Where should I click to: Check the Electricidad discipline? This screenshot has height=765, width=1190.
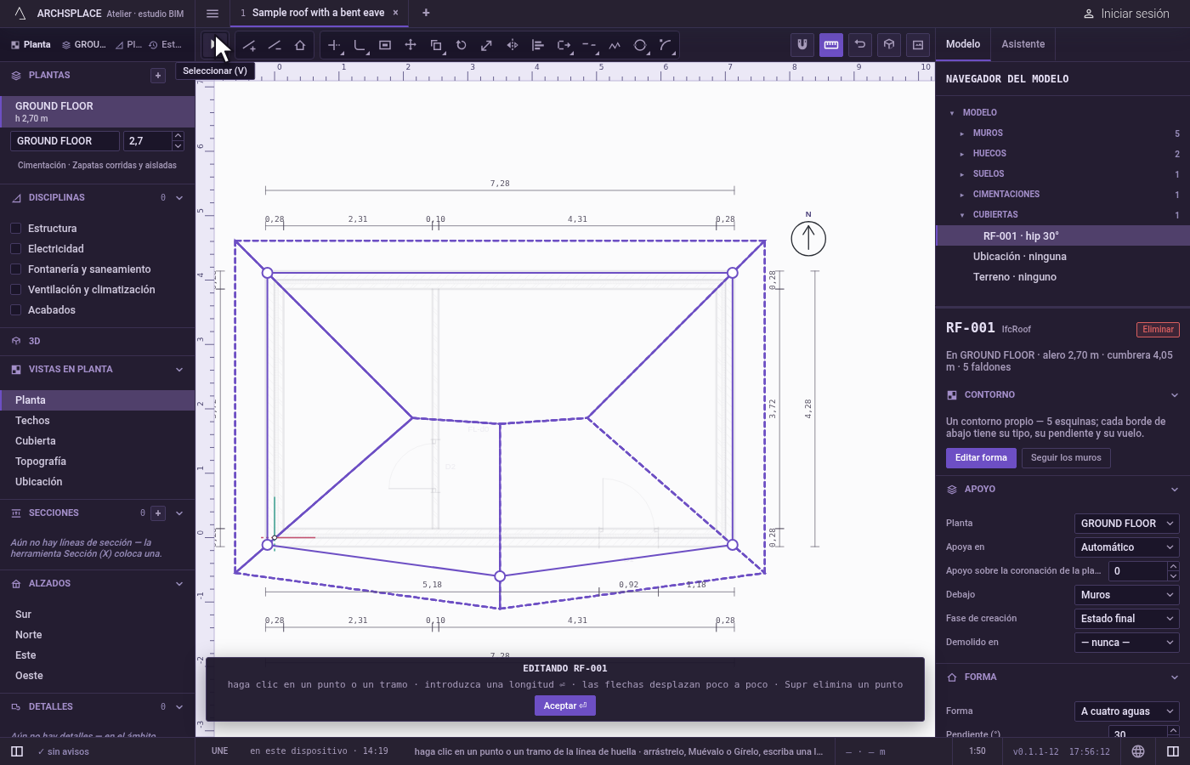tap(15, 249)
